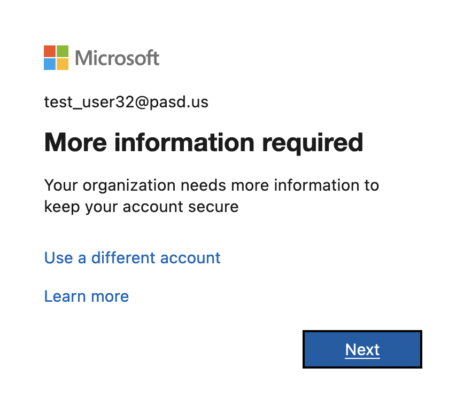Click the word 'Learn' in the bottom link
This screenshot has height=407, width=464.
click(x=65, y=296)
